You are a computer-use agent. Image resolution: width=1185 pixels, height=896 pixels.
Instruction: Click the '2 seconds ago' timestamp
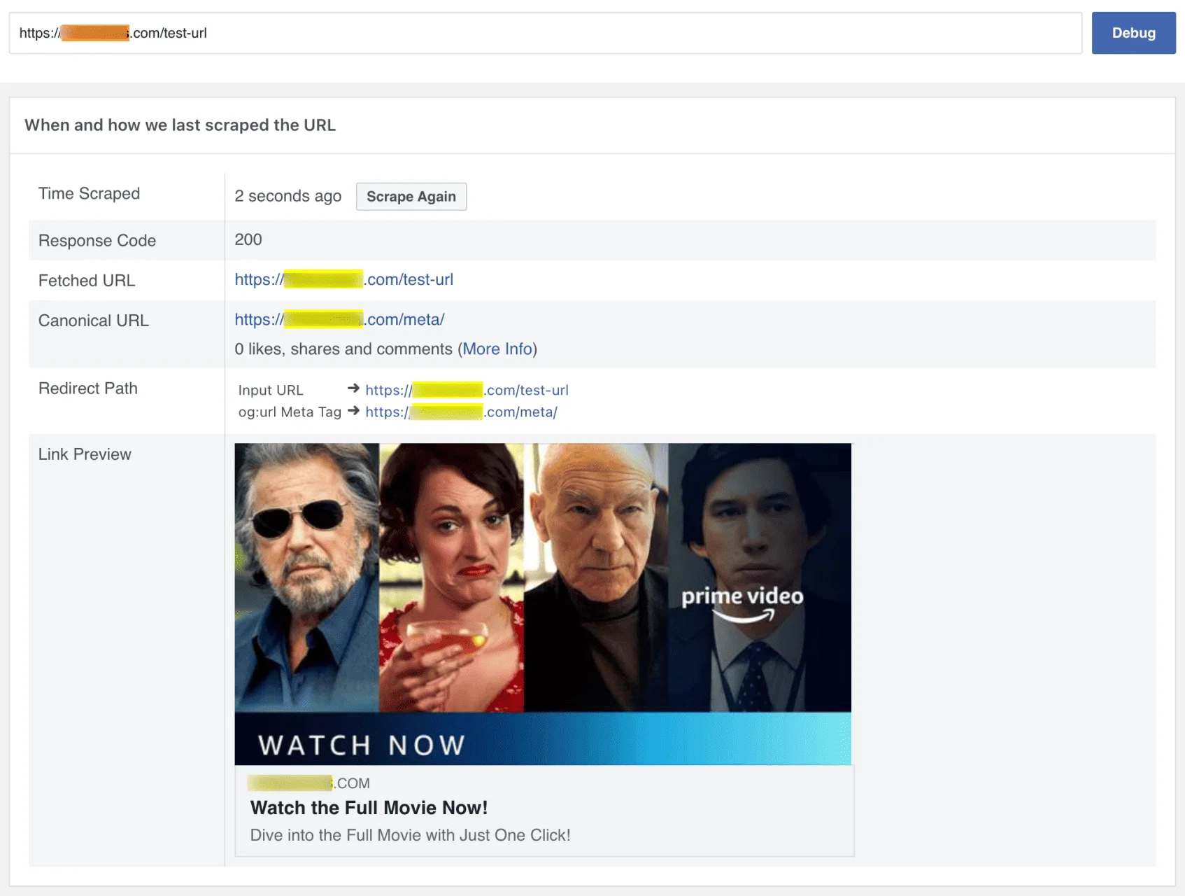coord(288,196)
